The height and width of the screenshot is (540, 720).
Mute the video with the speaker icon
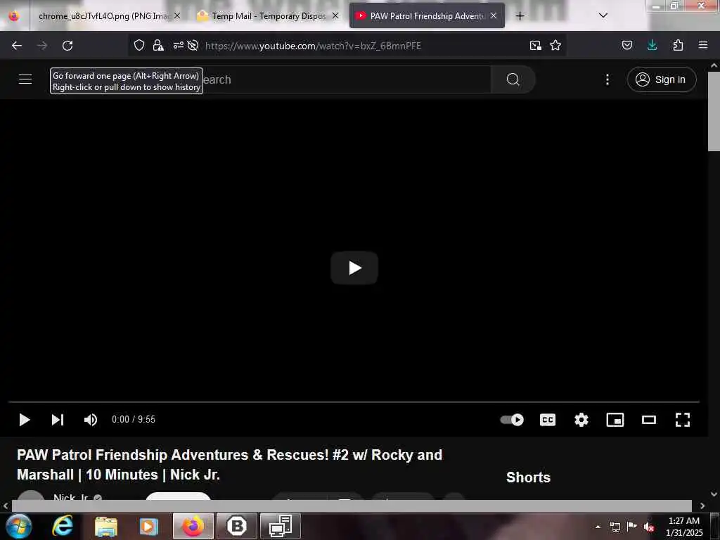[91, 420]
